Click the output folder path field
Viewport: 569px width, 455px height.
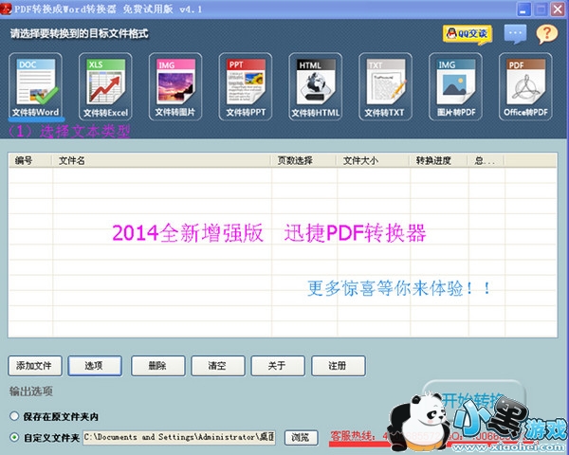click(179, 438)
